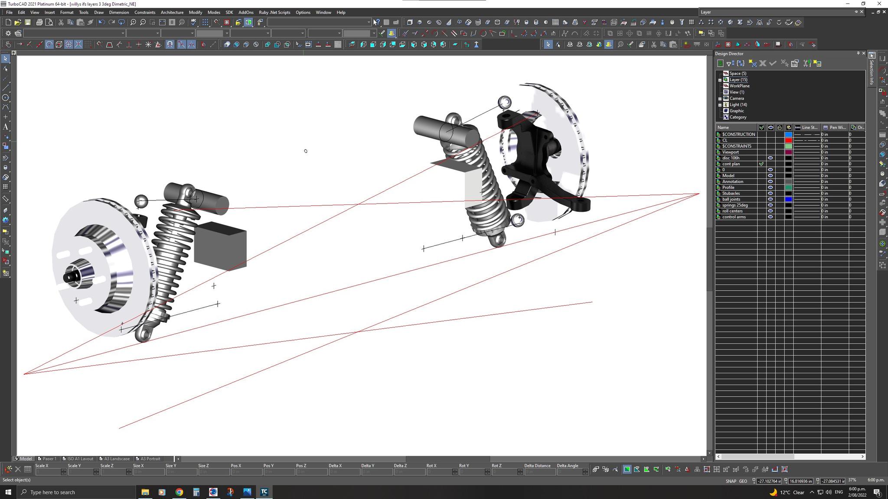Select the arrow Select tool in left toolbar

[6, 59]
